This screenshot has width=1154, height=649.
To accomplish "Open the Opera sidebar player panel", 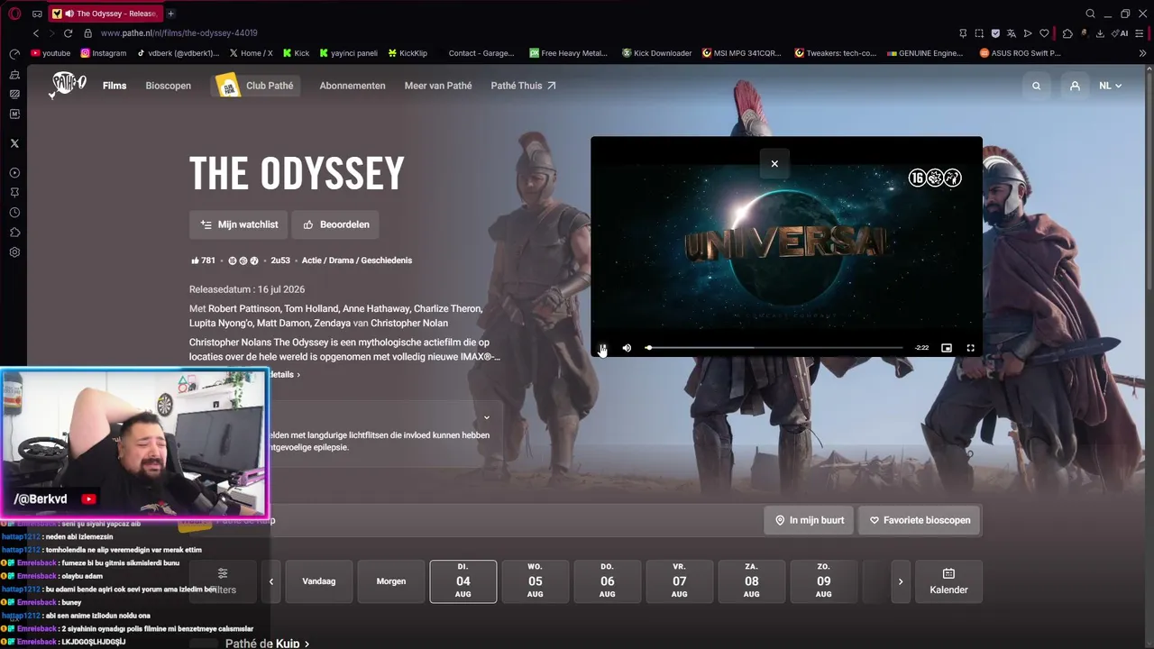I will pyautogui.click(x=14, y=172).
